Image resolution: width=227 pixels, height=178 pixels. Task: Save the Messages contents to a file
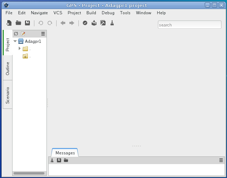tap(59, 160)
